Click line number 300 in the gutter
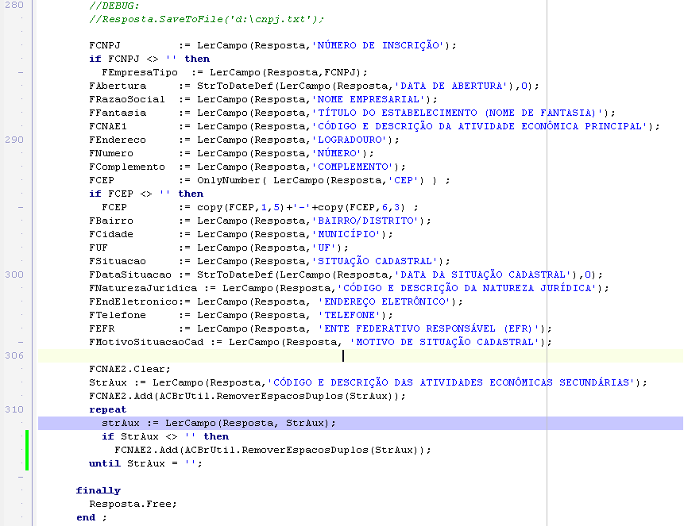 (14, 275)
